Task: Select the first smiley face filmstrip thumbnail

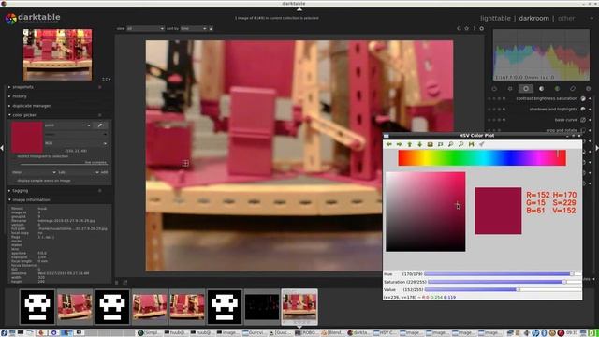Action: pos(37,307)
